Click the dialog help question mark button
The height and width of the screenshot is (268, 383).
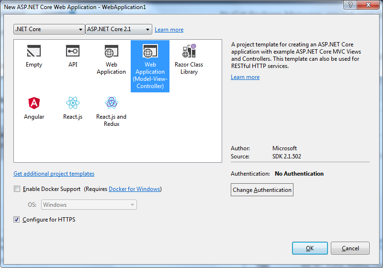[350, 5]
